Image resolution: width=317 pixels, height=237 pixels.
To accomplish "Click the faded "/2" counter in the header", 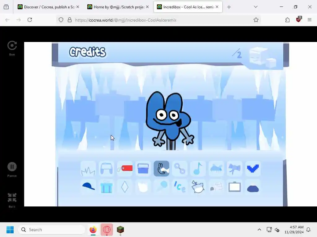I will point(237,53).
